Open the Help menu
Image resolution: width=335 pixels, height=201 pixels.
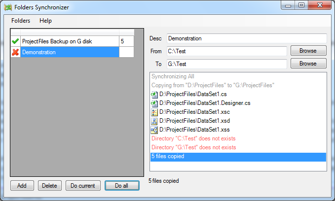[45, 21]
